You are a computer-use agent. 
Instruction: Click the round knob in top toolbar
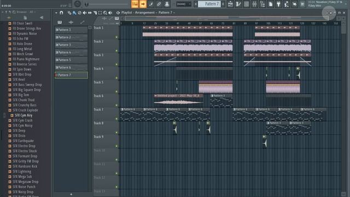(x=78, y=4)
